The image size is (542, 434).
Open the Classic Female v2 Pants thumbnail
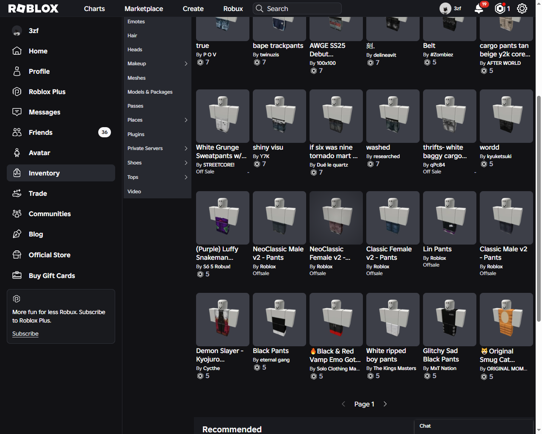pos(393,218)
